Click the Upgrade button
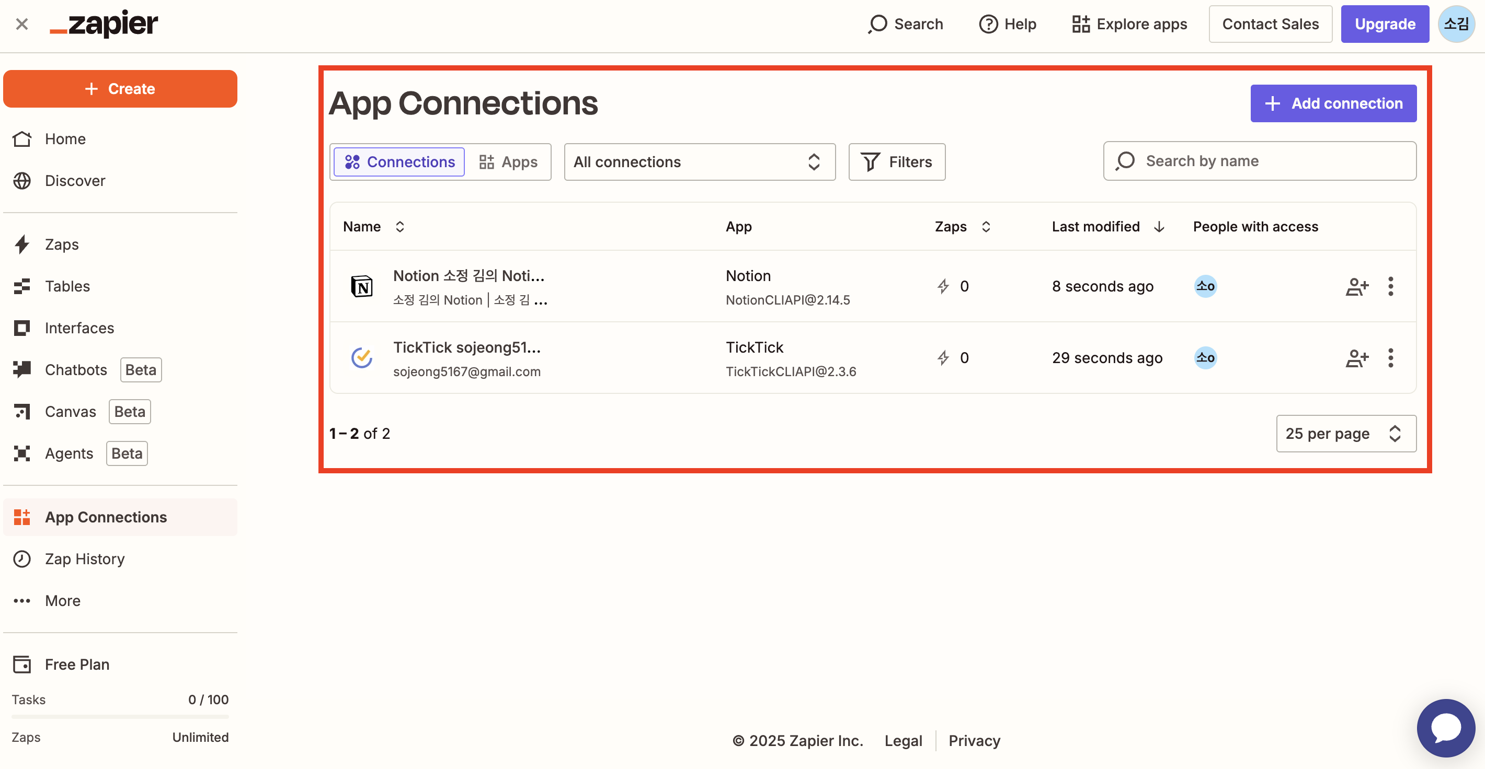This screenshot has width=1485, height=769. pos(1384,24)
